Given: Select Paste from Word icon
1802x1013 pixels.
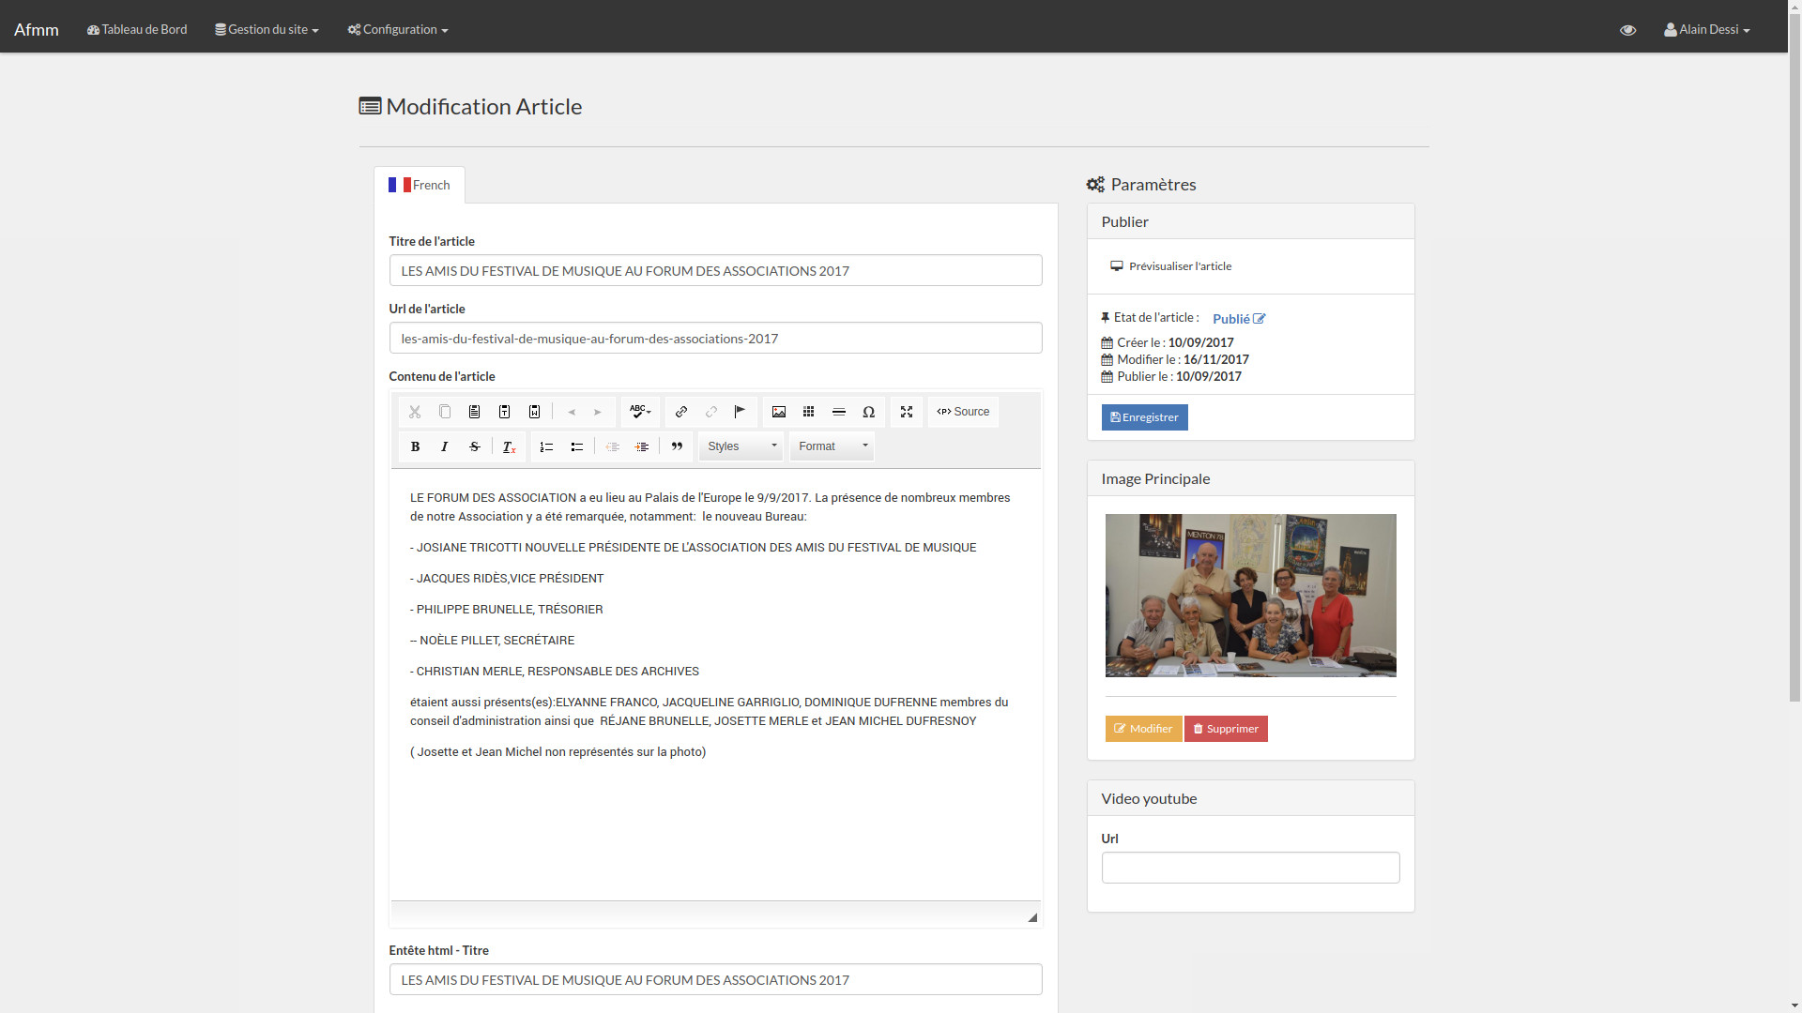Looking at the screenshot, I should click(535, 412).
